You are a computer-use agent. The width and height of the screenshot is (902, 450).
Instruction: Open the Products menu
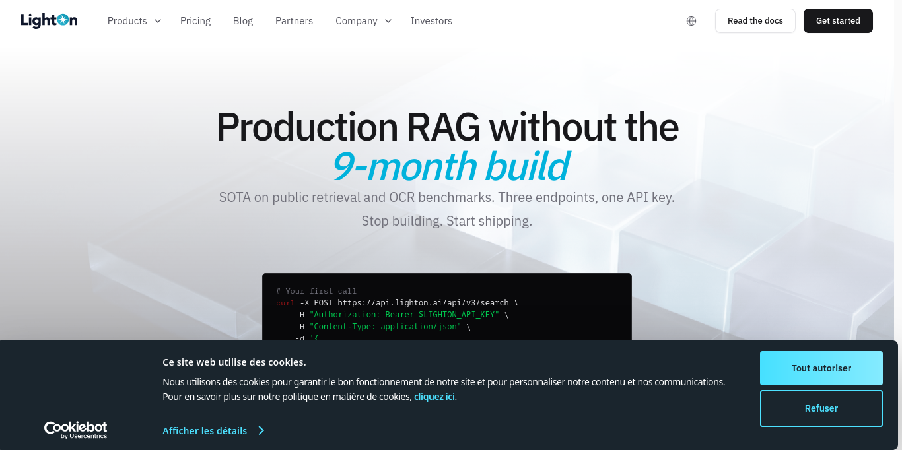click(x=127, y=21)
